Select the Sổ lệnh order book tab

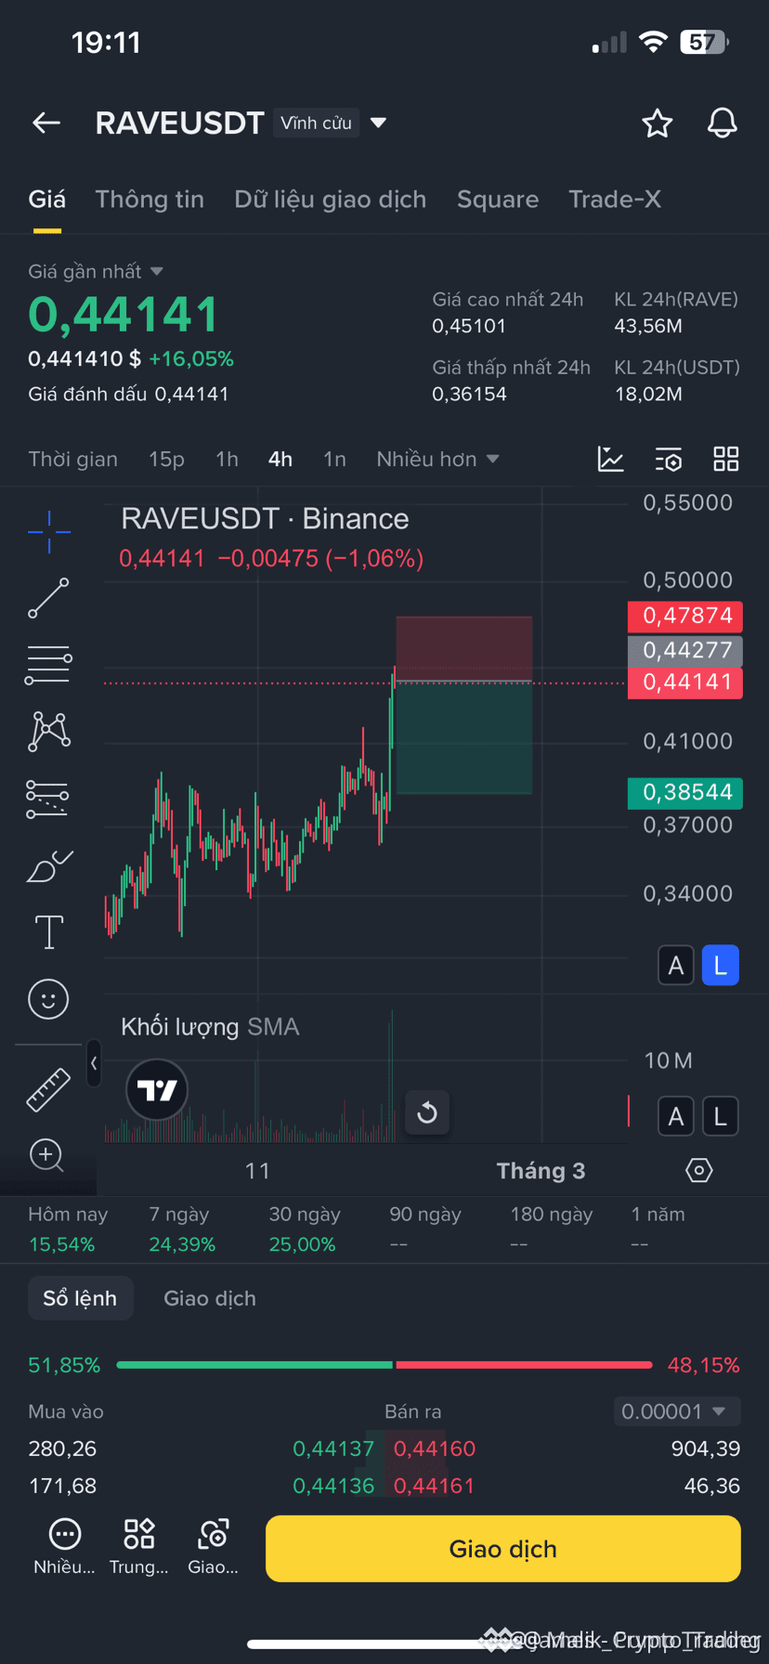[x=80, y=1298]
